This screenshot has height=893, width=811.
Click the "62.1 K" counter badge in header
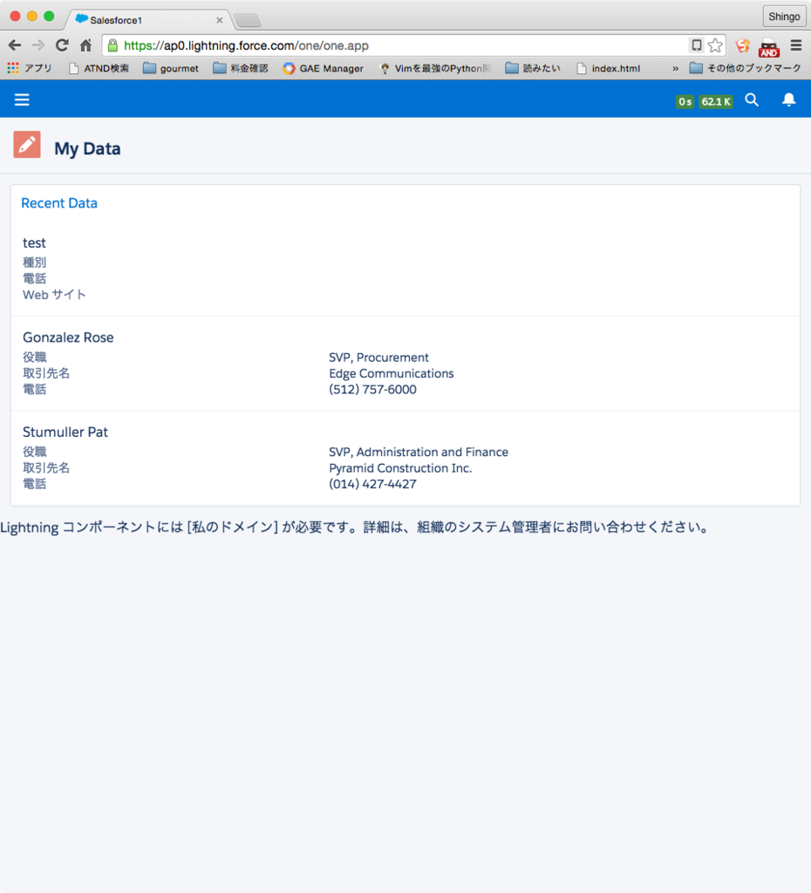coord(715,101)
